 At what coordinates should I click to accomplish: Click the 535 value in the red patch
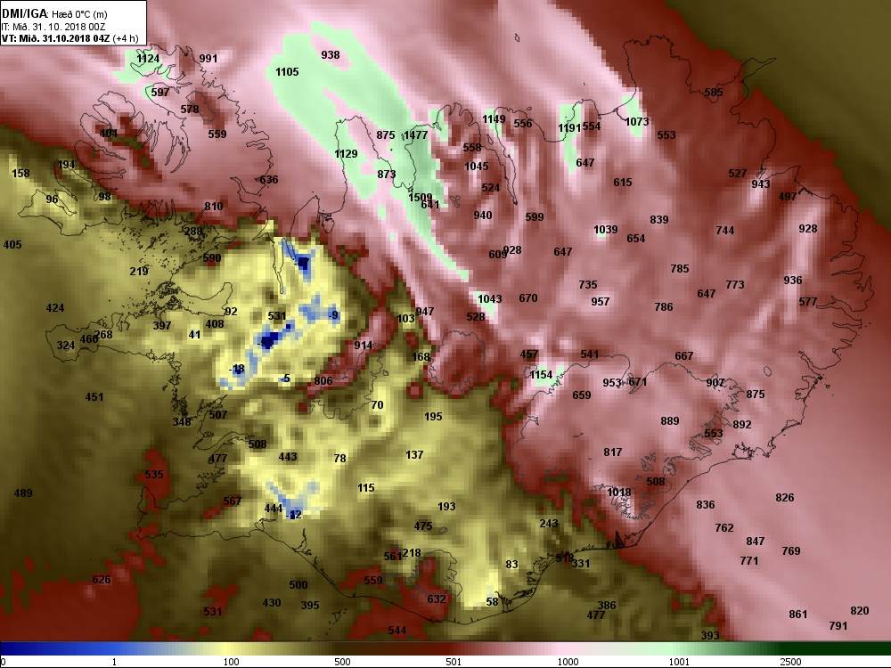pos(154,475)
